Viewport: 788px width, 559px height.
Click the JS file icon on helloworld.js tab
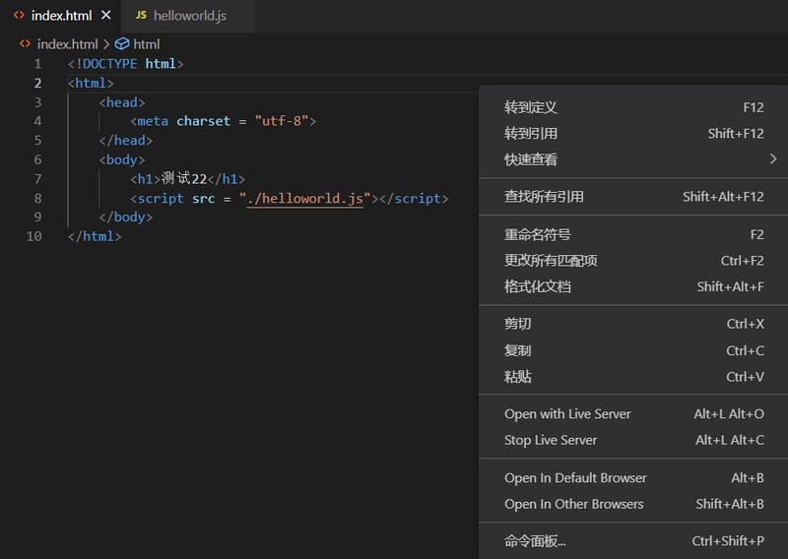point(141,15)
